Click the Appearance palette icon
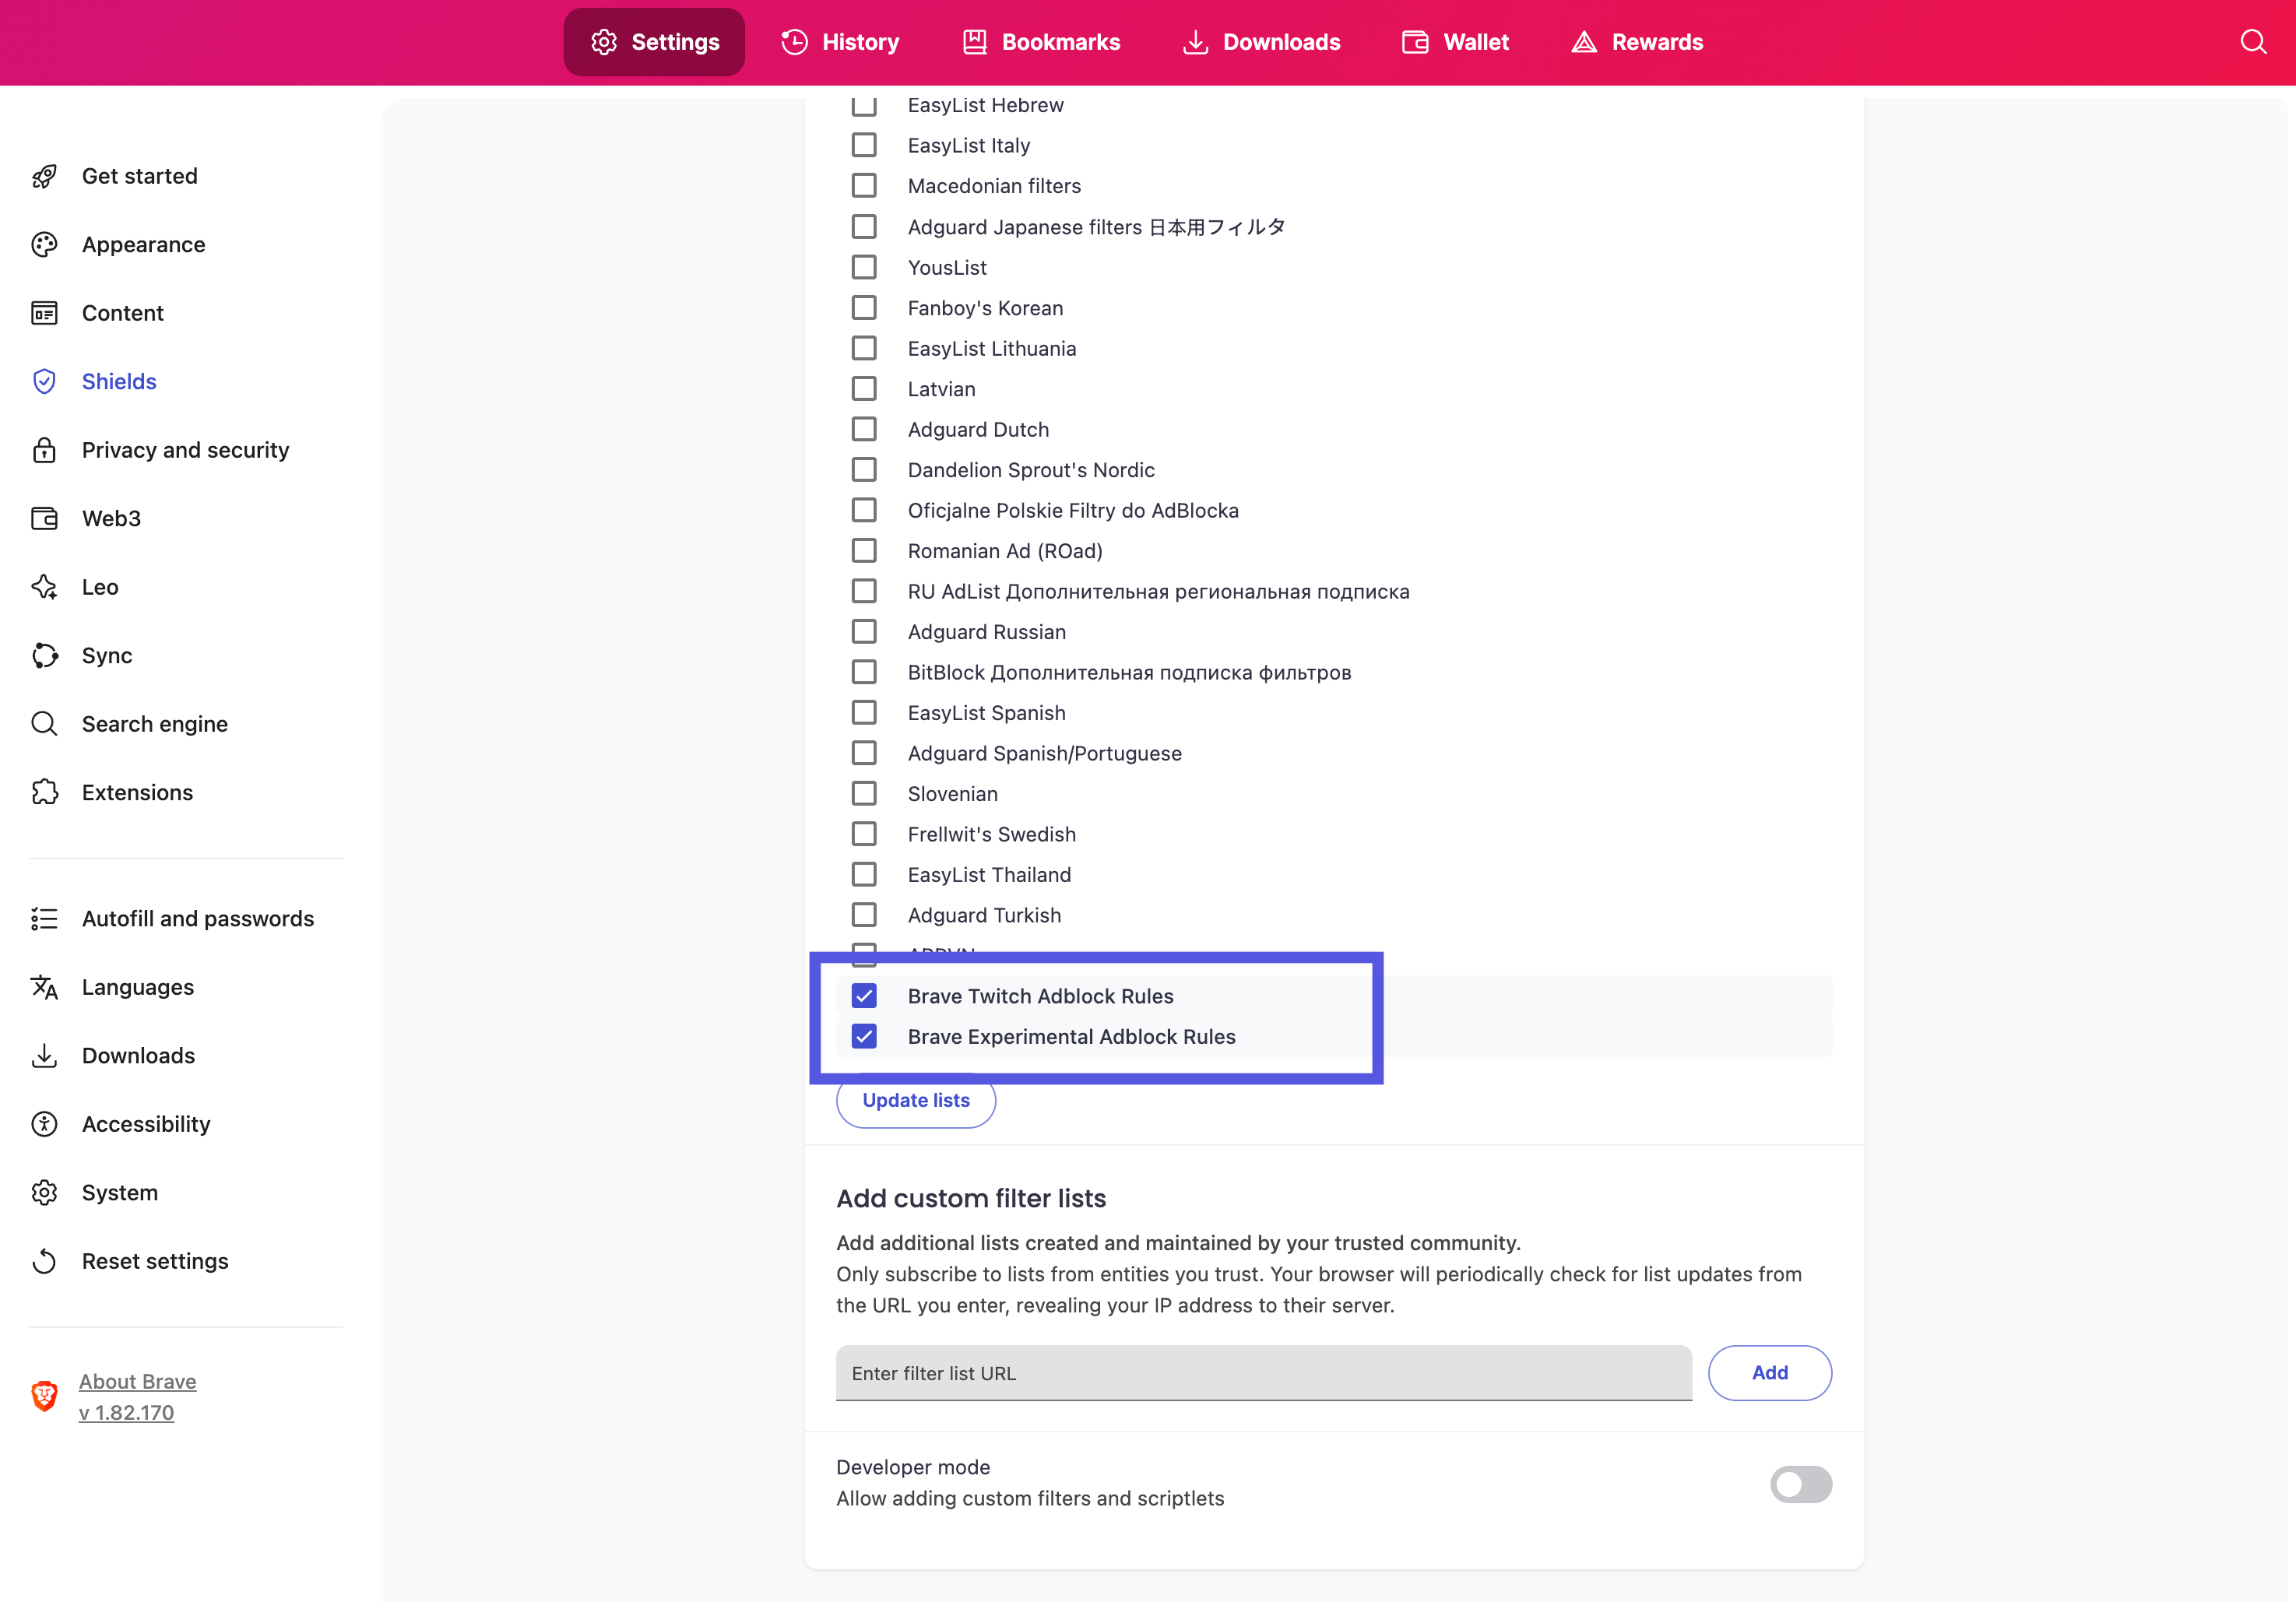The image size is (2296, 1602). (x=44, y=245)
